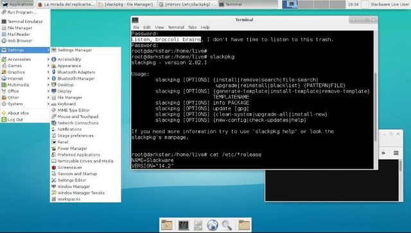Screen dimensions: 411x233
Task: Switch to the slackpkg File Manager taskbar button
Action: pos(127,4)
